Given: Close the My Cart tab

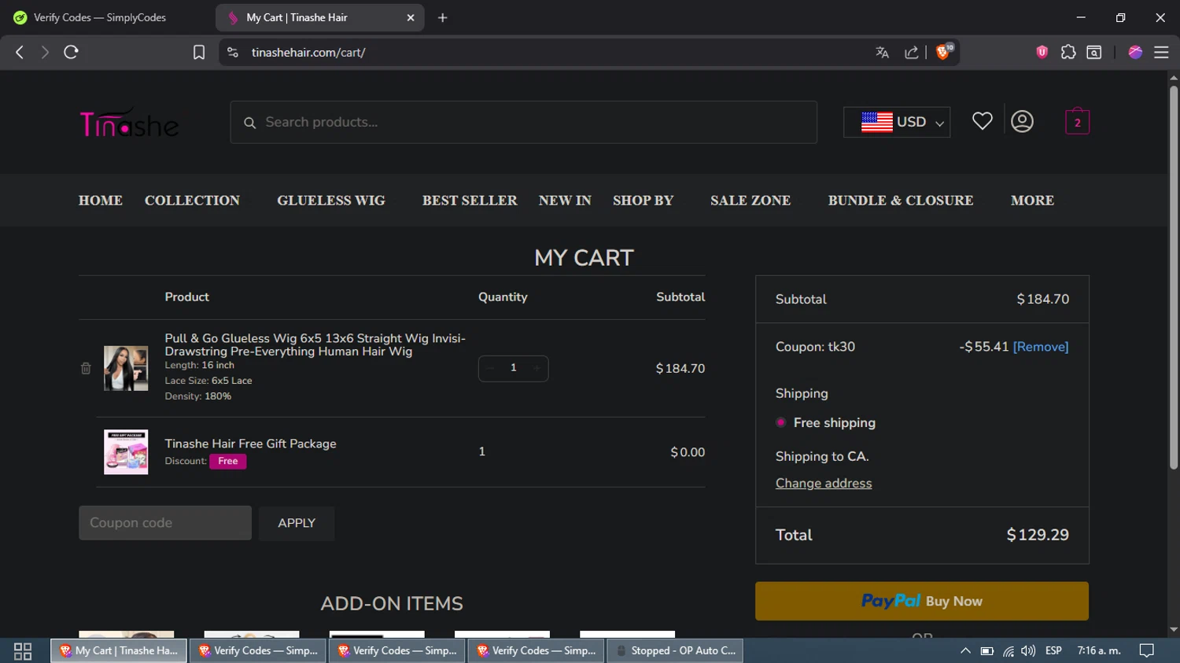Looking at the screenshot, I should pyautogui.click(x=410, y=17).
